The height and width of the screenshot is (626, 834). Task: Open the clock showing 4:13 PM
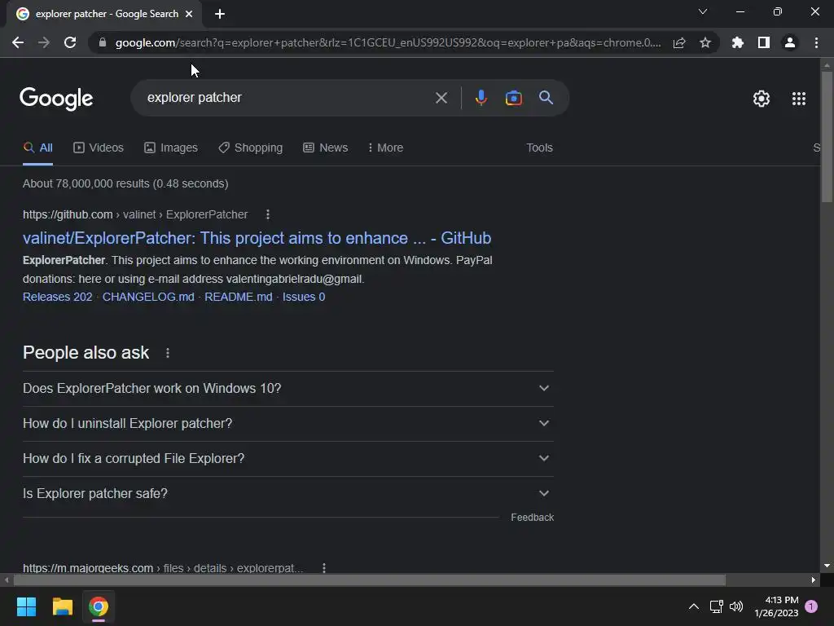[x=776, y=606]
